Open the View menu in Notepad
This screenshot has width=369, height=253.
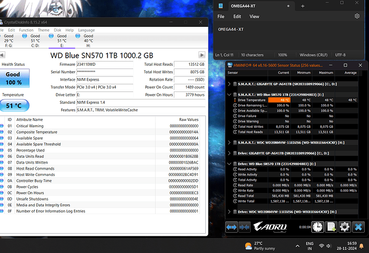254,17
